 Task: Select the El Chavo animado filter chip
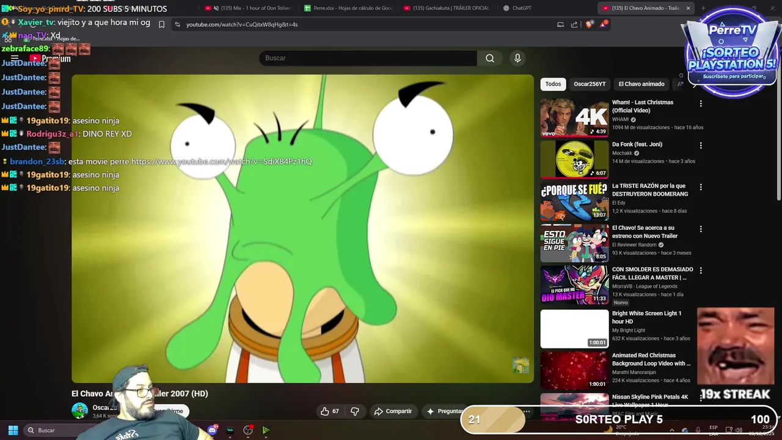(641, 84)
